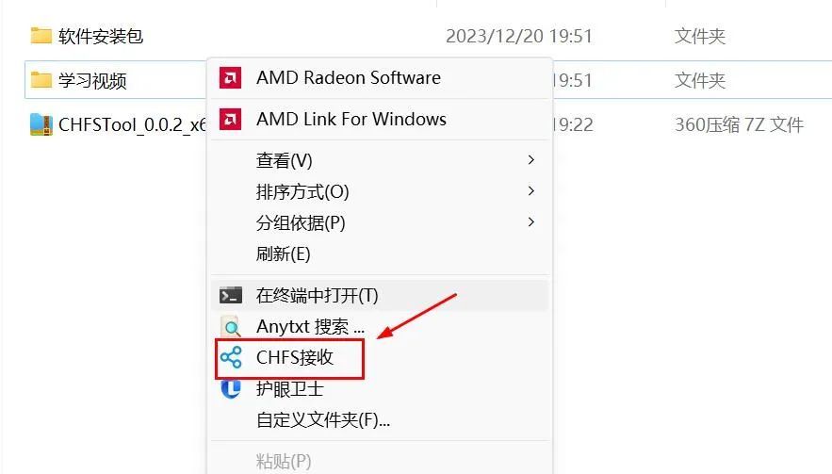
Task: Click the 护眼卫士 shield icon
Action: (x=231, y=388)
